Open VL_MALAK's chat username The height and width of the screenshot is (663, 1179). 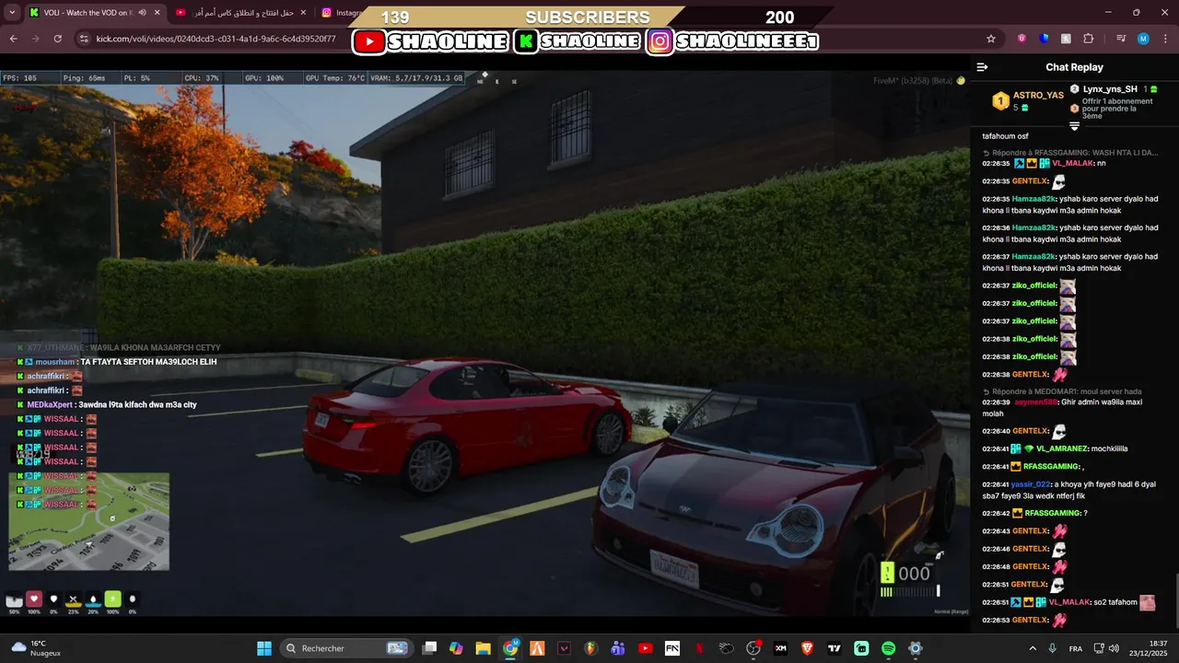[1072, 163]
